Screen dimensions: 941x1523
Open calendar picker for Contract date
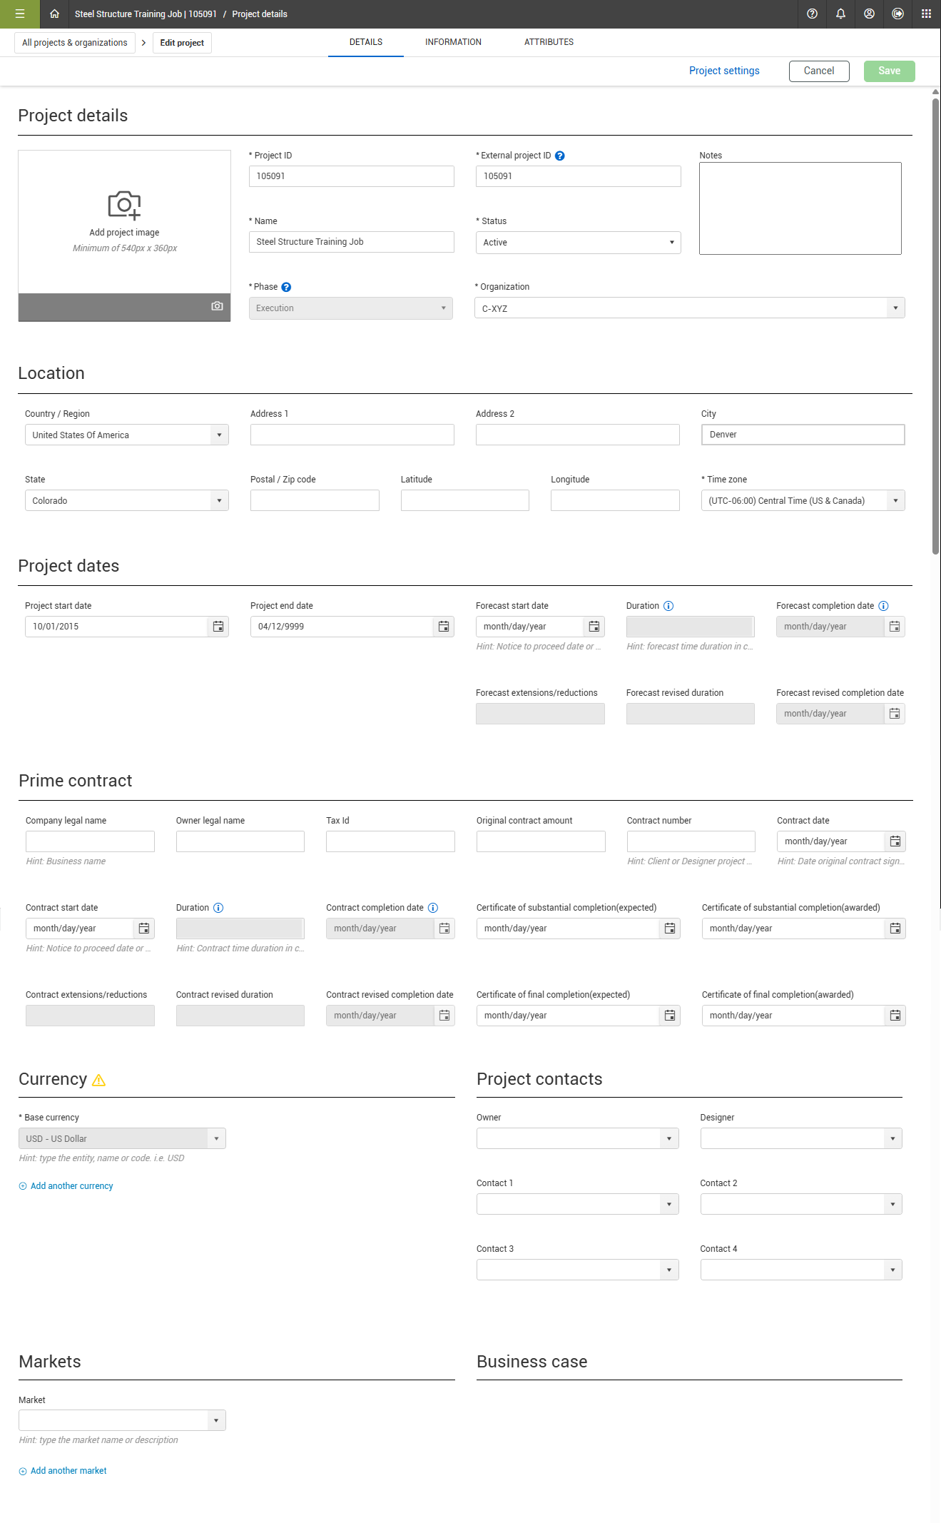[895, 841]
